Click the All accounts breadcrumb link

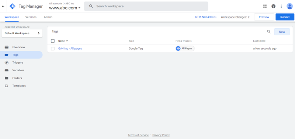pos(56,3)
